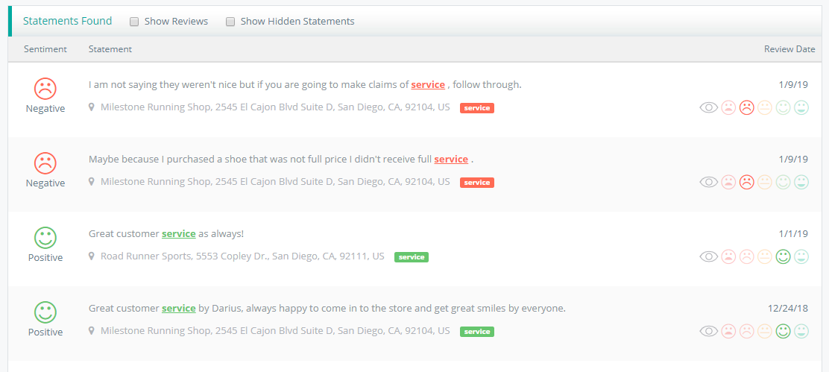Click the 1/1/19 review date

pos(793,233)
